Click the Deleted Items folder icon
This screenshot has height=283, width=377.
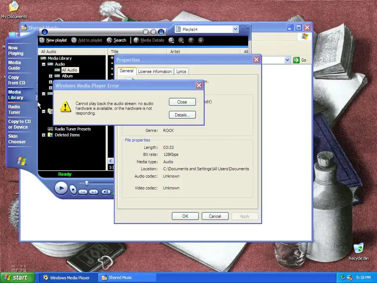(50, 135)
